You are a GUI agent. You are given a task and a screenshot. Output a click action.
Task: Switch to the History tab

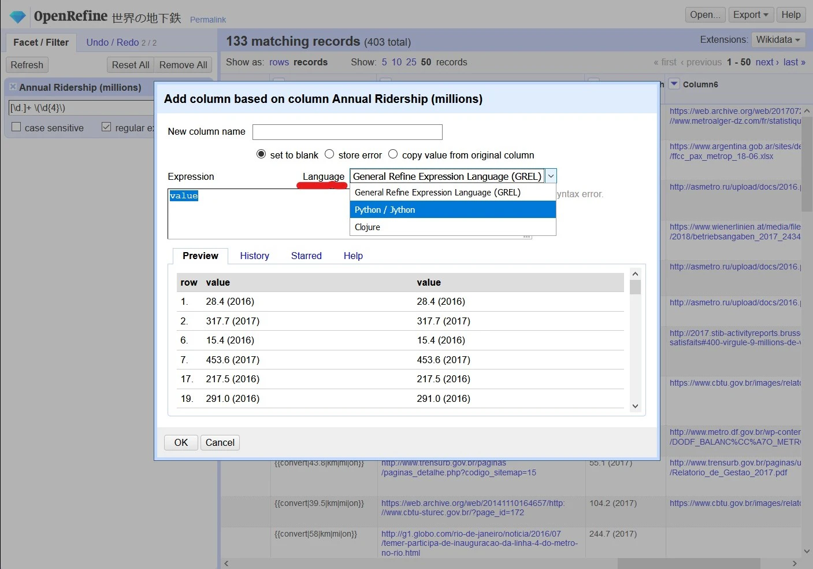pyautogui.click(x=255, y=256)
